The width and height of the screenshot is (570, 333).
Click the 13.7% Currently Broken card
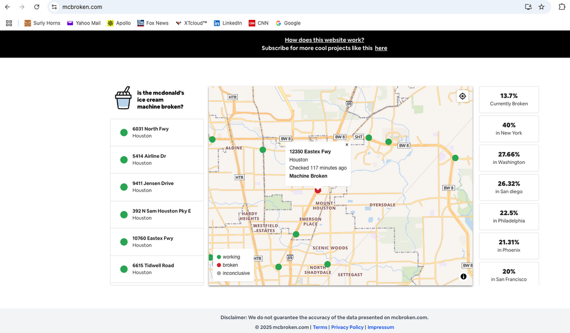pos(508,100)
